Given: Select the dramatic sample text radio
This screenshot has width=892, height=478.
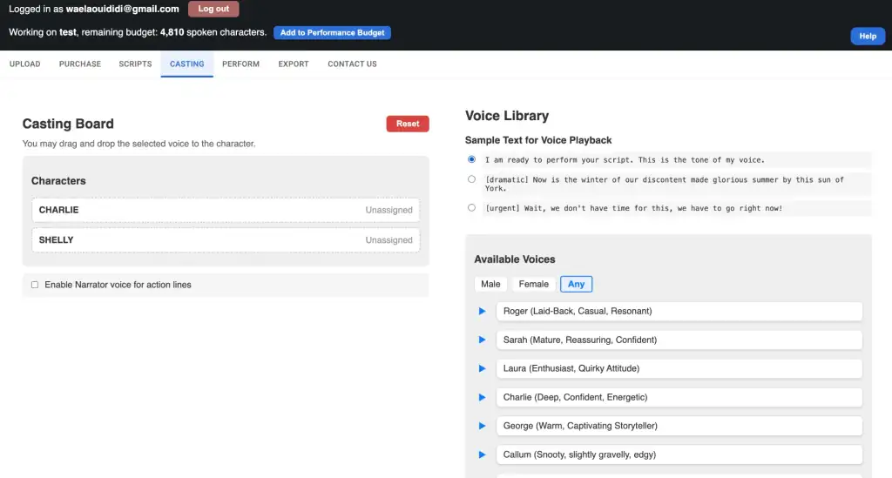Looking at the screenshot, I should click(x=471, y=179).
